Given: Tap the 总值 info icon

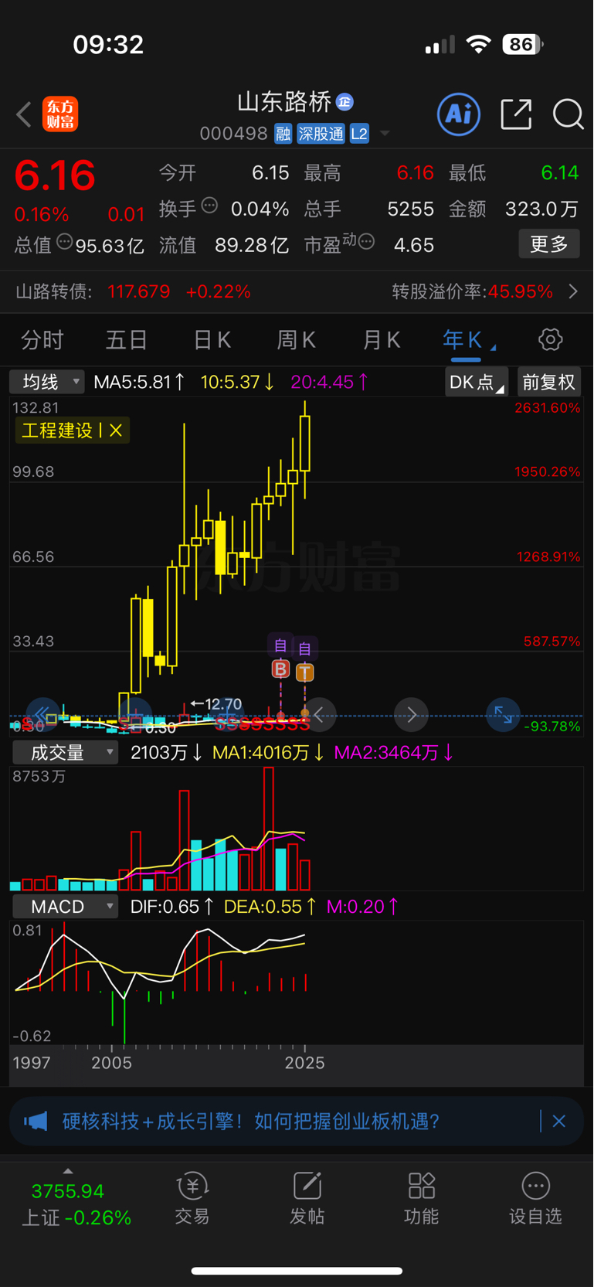Looking at the screenshot, I should tap(65, 242).
